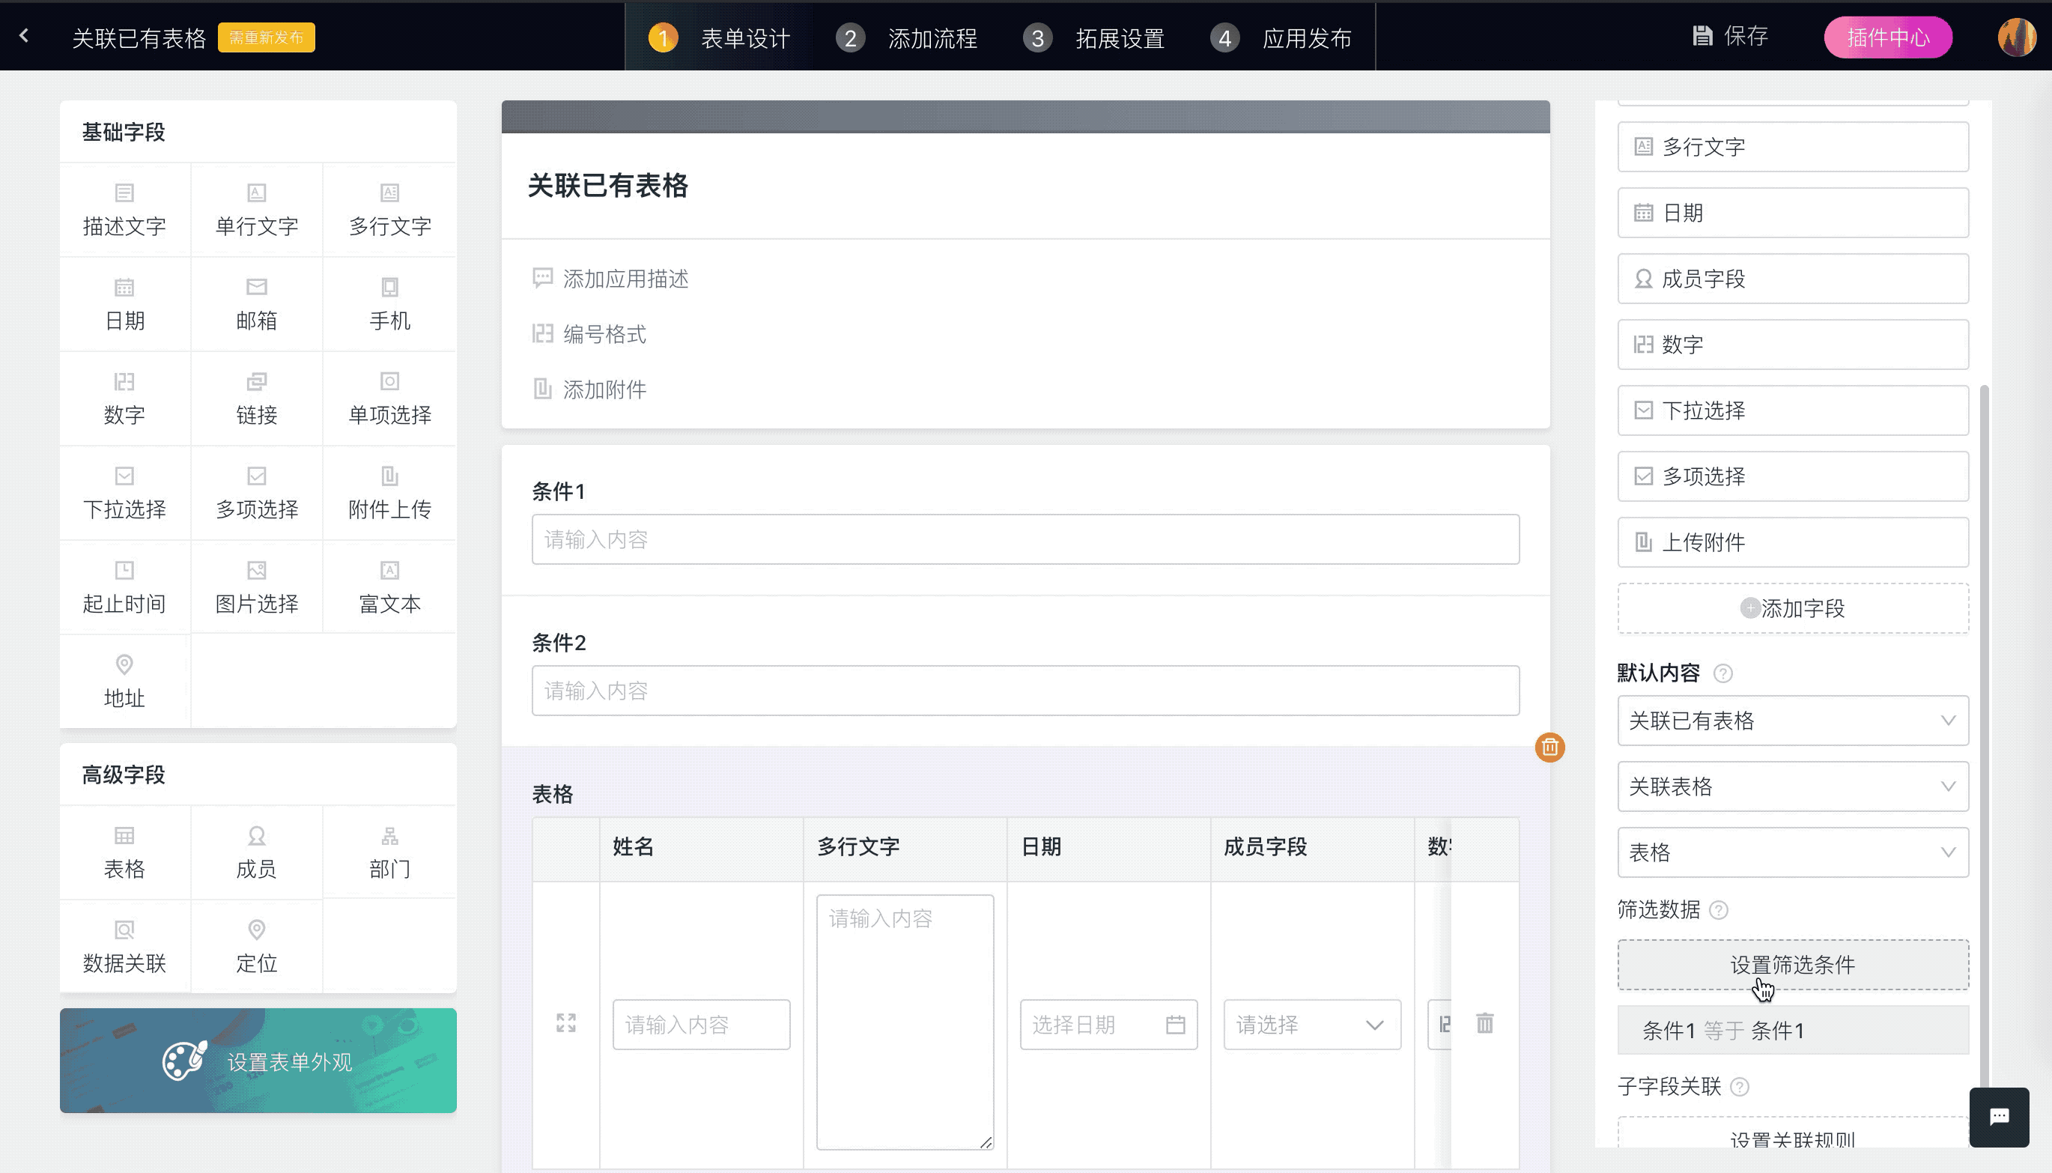Open the user avatar menu
Viewport: 2052px width, 1173px height.
tap(2016, 37)
